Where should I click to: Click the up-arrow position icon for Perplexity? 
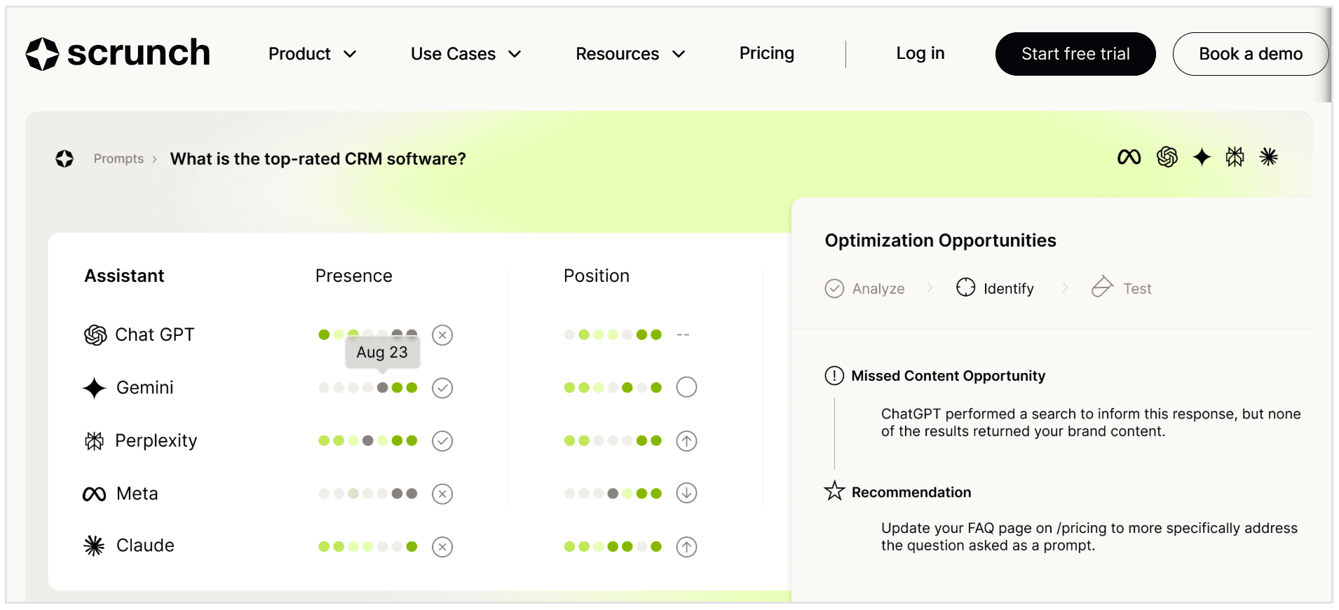tap(686, 441)
